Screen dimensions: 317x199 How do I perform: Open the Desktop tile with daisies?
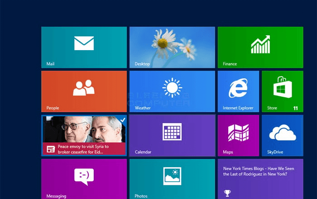coord(172,47)
